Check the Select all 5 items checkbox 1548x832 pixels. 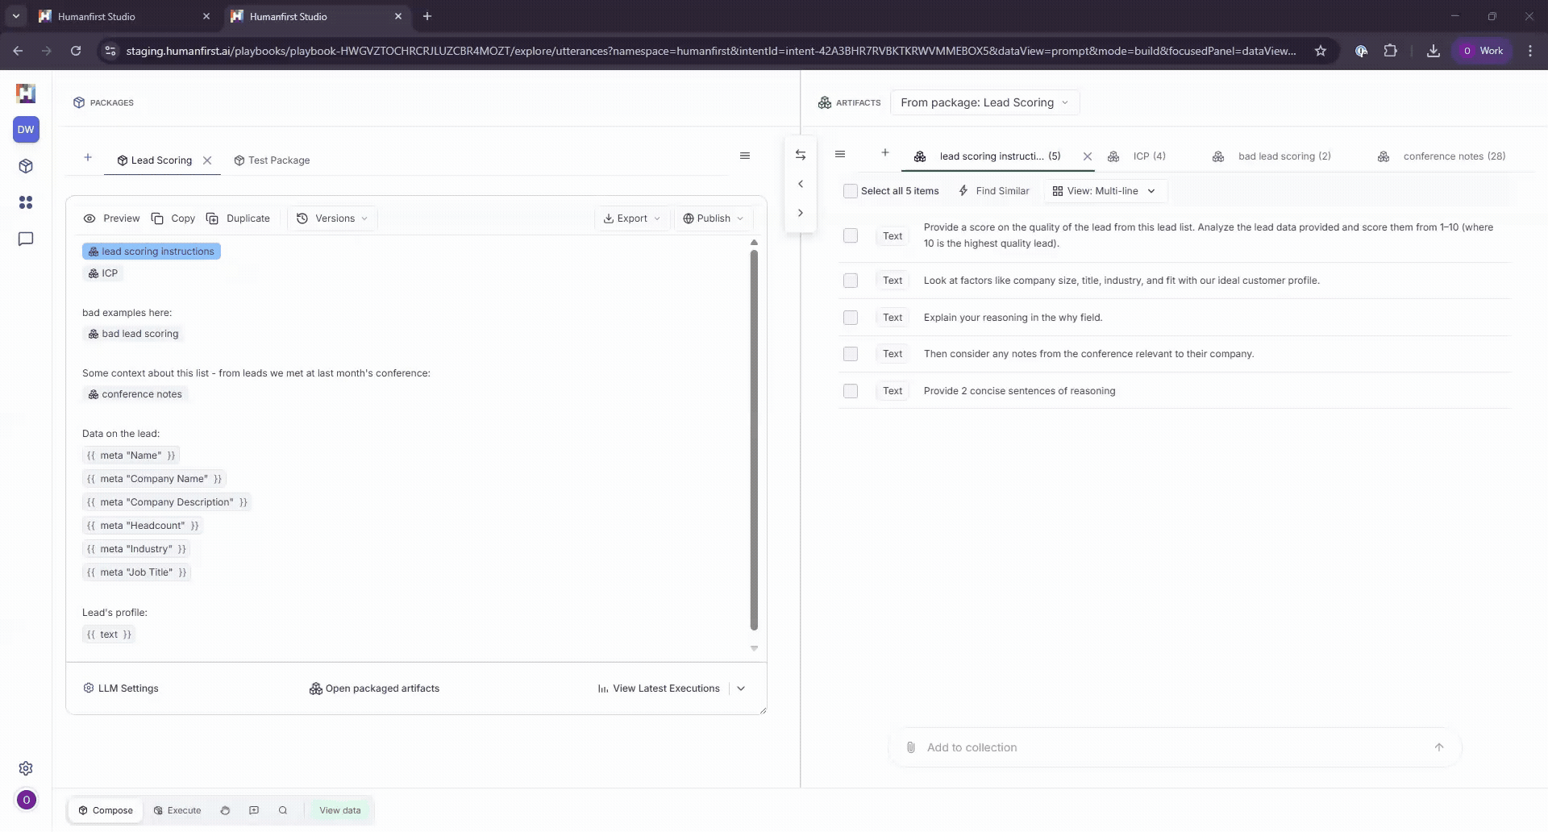coord(851,190)
